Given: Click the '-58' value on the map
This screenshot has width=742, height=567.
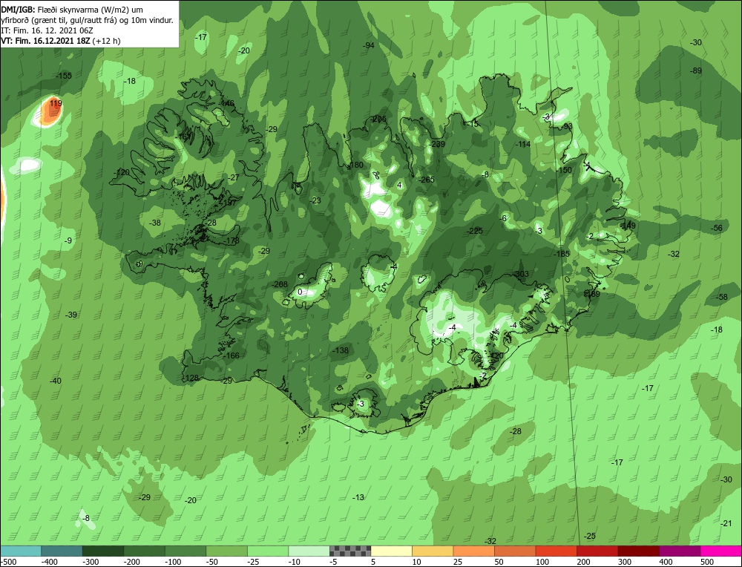Looking at the screenshot, I should click(722, 297).
